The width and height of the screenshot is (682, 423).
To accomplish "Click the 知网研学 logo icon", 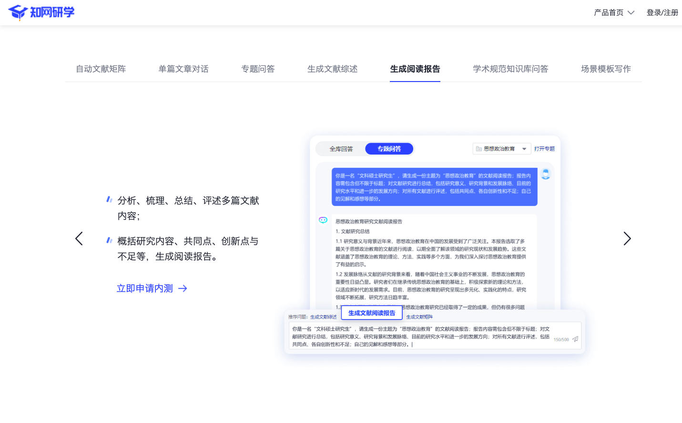I will pyautogui.click(x=18, y=12).
